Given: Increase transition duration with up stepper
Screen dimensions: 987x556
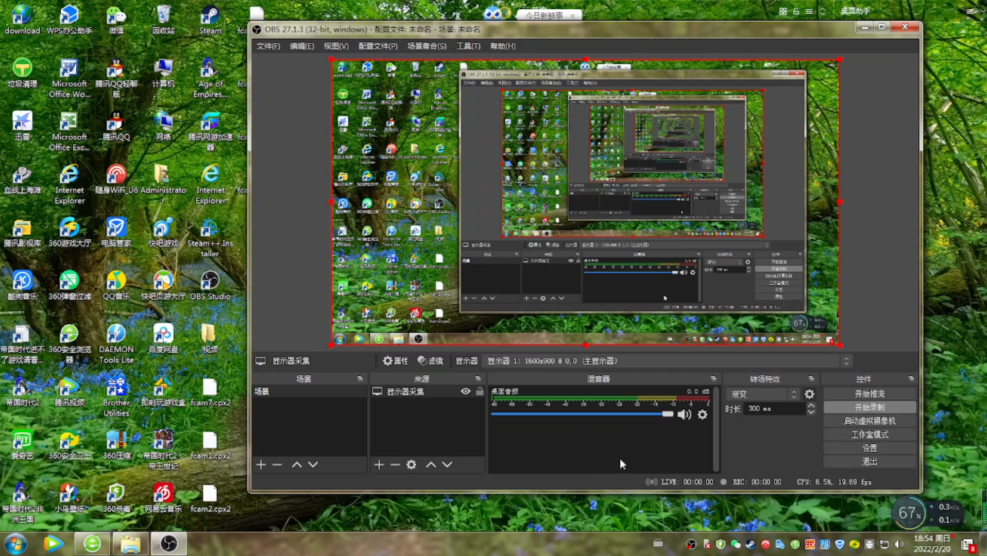Looking at the screenshot, I should 811,406.
